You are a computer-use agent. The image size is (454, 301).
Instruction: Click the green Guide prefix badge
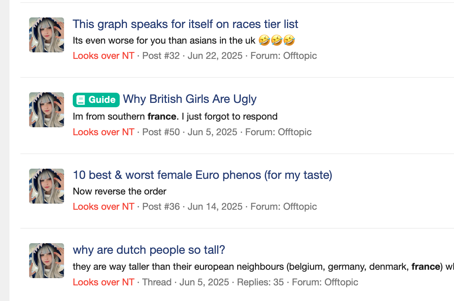[x=96, y=100]
